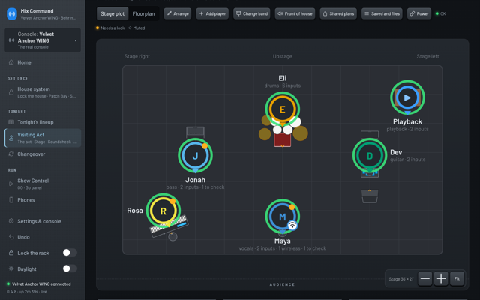
Task: Click the Velvet Anchor WING connected status
Action: click(38, 283)
